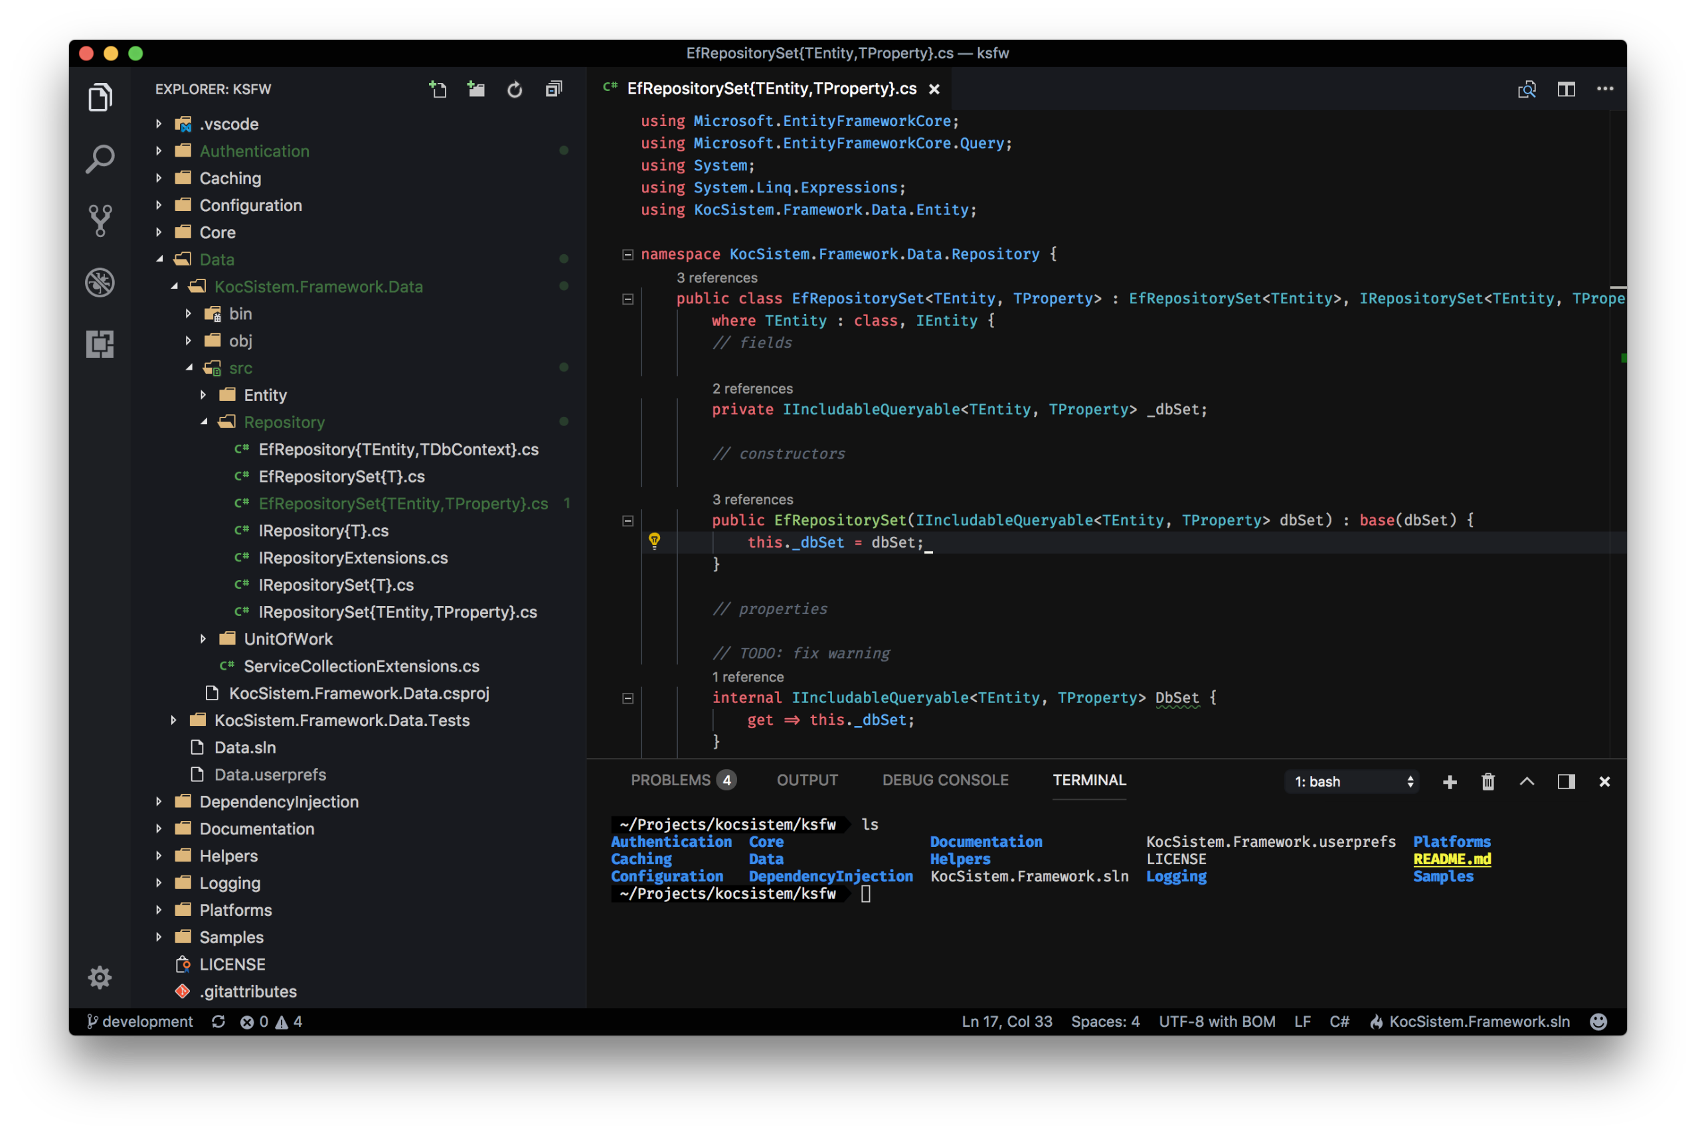Image resolution: width=1696 pixels, height=1135 pixels.
Task: Click the lightbulb quick fix icon
Action: [x=654, y=541]
